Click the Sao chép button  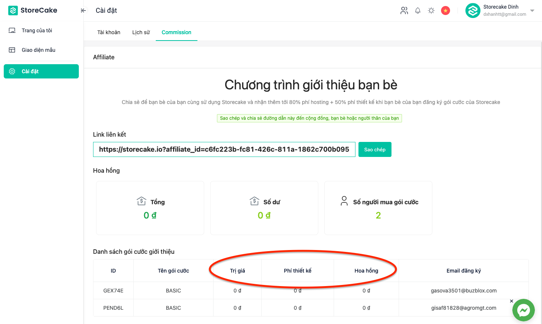(375, 149)
